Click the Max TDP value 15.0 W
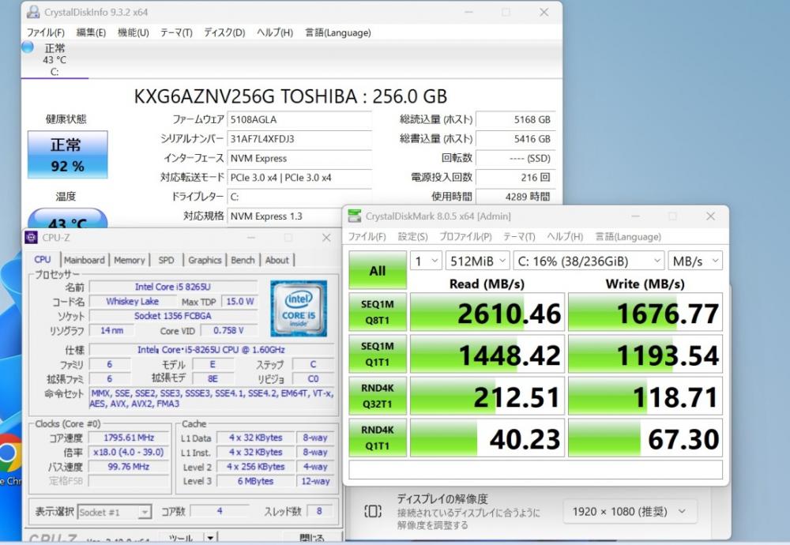This screenshot has height=545, width=790. click(x=240, y=301)
